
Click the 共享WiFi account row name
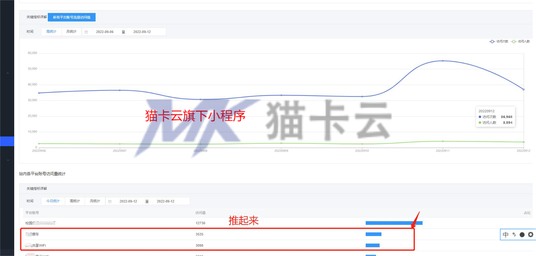(x=35, y=245)
